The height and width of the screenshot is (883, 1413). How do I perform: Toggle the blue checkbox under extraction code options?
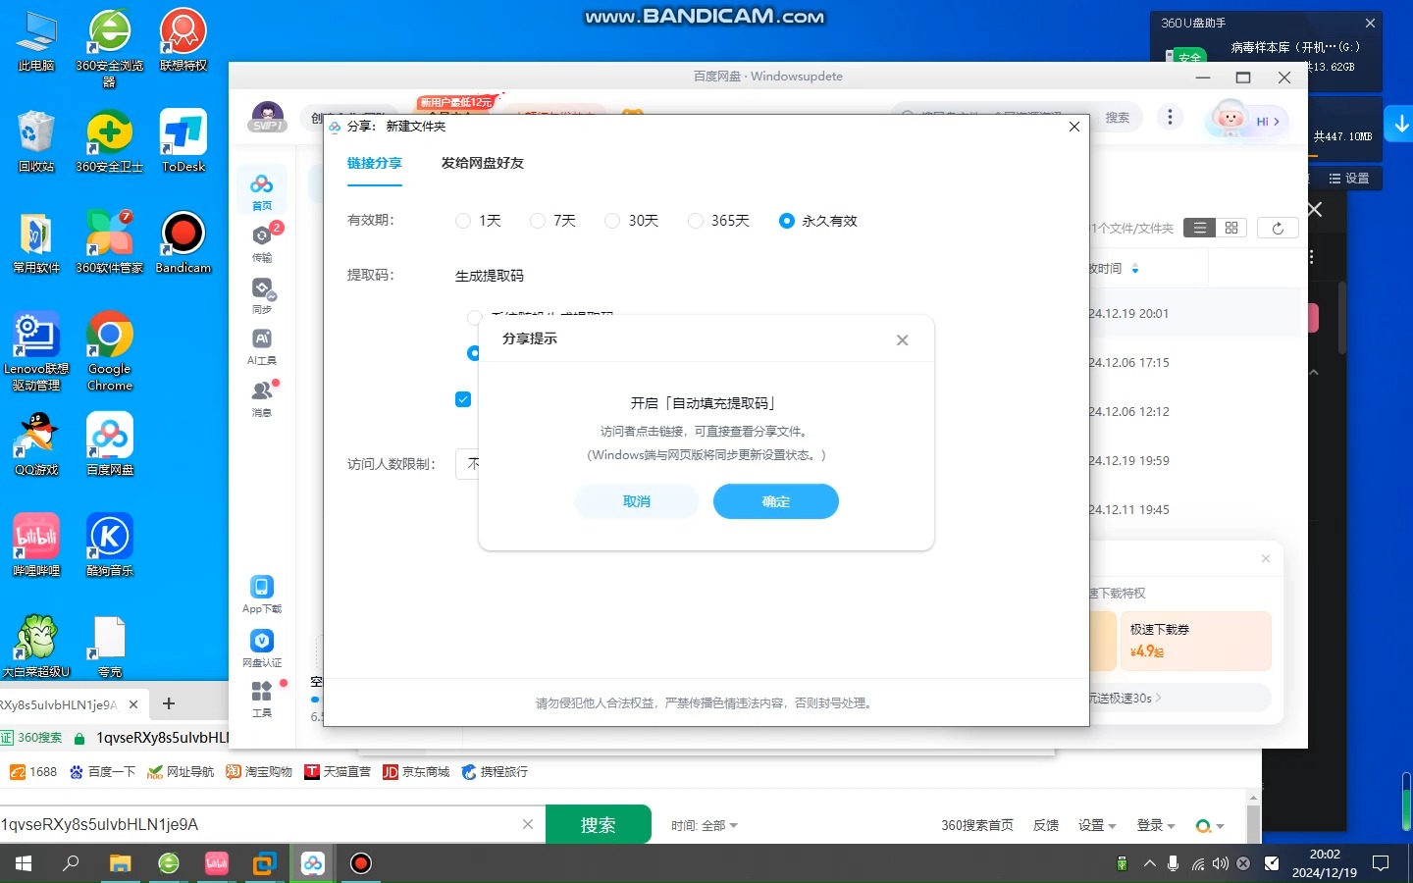coord(463,399)
